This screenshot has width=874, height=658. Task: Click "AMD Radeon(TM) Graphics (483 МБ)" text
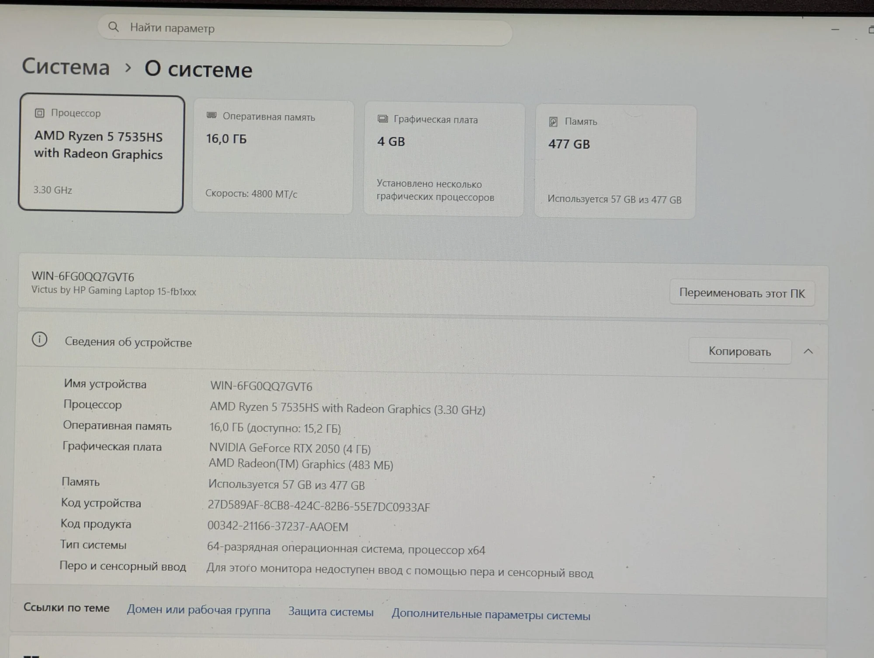(301, 464)
